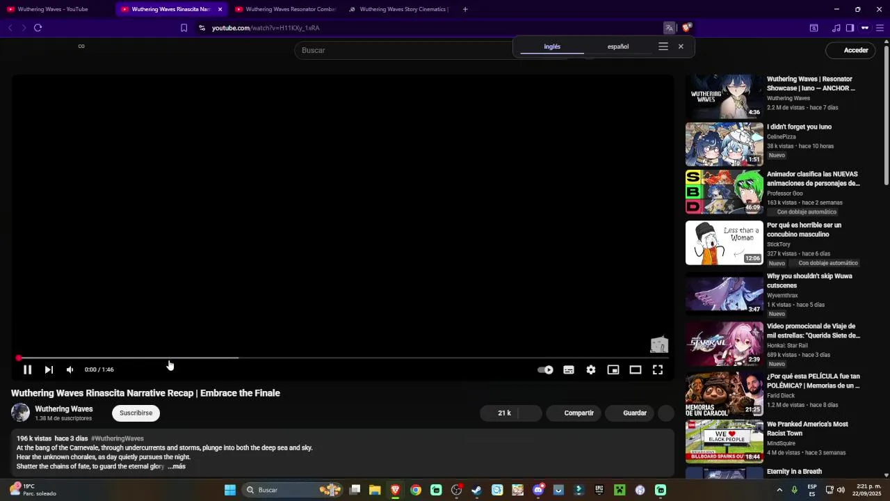Open task view from taskbar

[355, 490]
